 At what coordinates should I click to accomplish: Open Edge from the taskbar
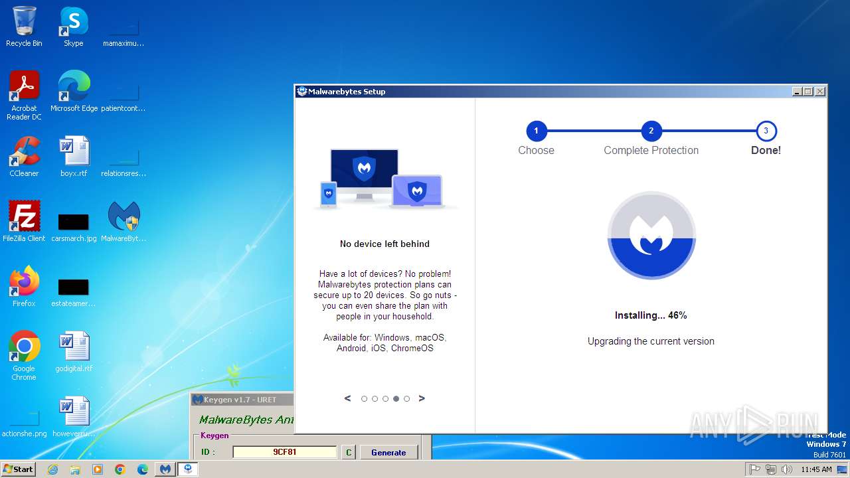[x=143, y=469]
